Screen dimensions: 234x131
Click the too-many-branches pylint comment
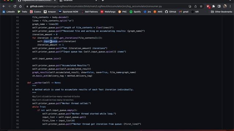tap(53, 100)
